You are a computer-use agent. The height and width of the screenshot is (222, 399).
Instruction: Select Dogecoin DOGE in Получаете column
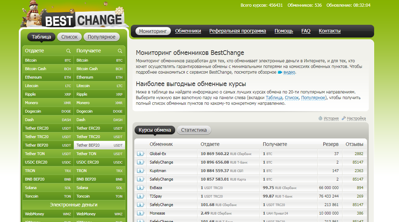[99, 112]
